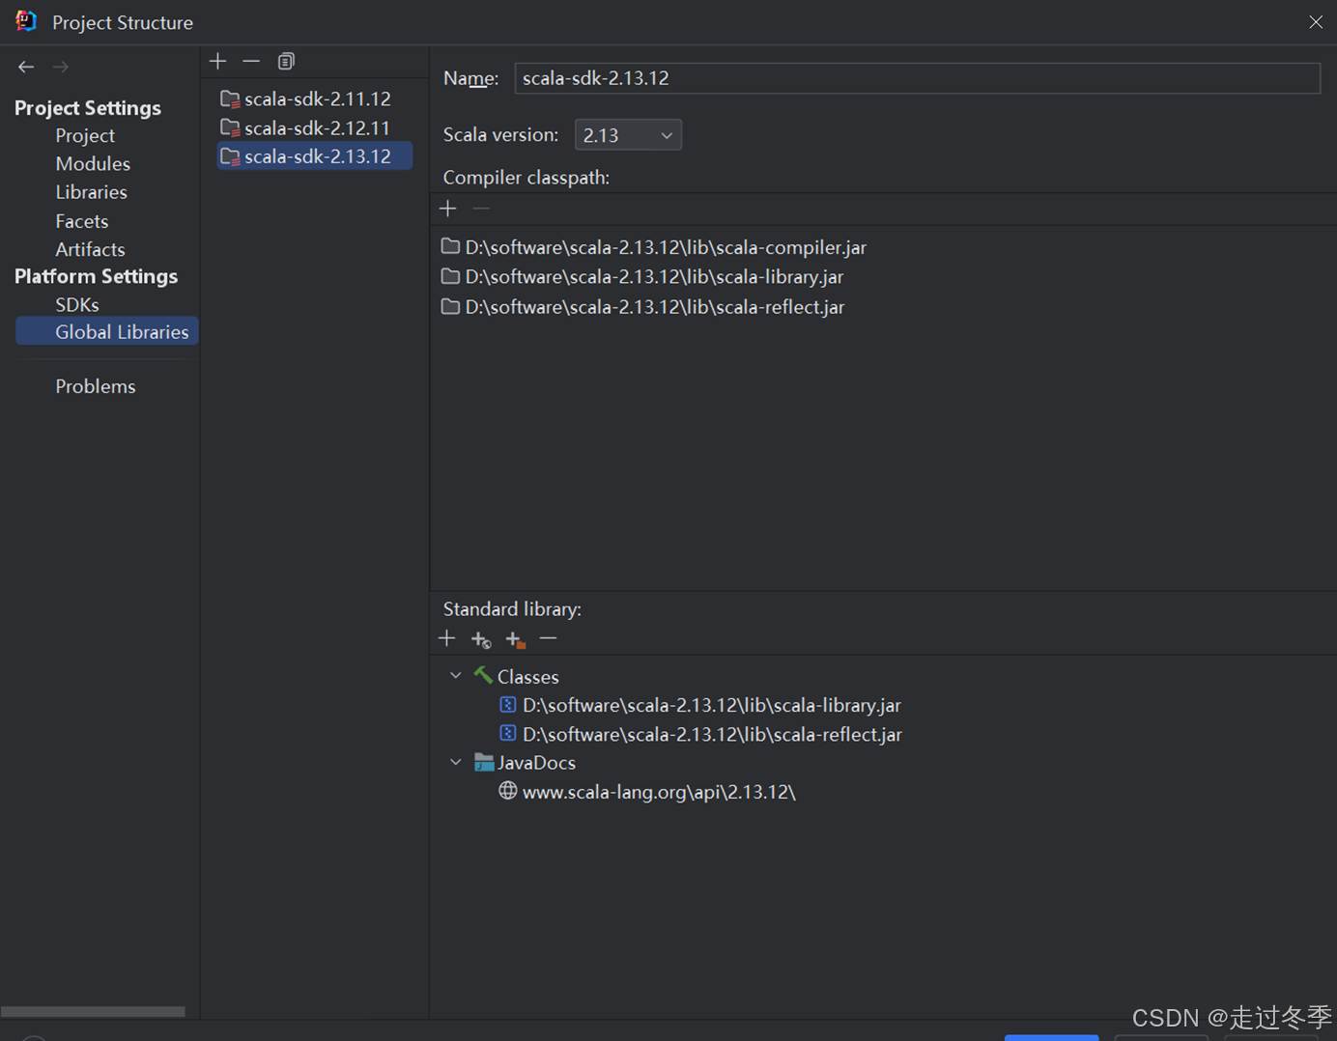Click the jar icon of Classes scala-reflect.jar
The width and height of the screenshot is (1337, 1041).
tap(507, 733)
